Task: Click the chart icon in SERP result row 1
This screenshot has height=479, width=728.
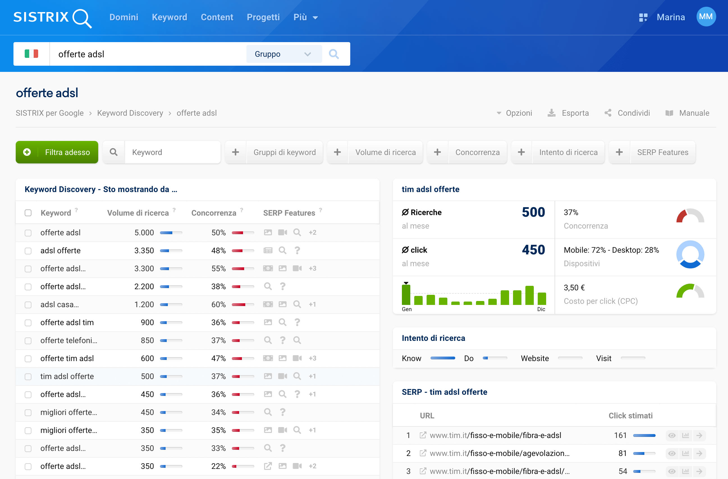Action: pos(686,435)
